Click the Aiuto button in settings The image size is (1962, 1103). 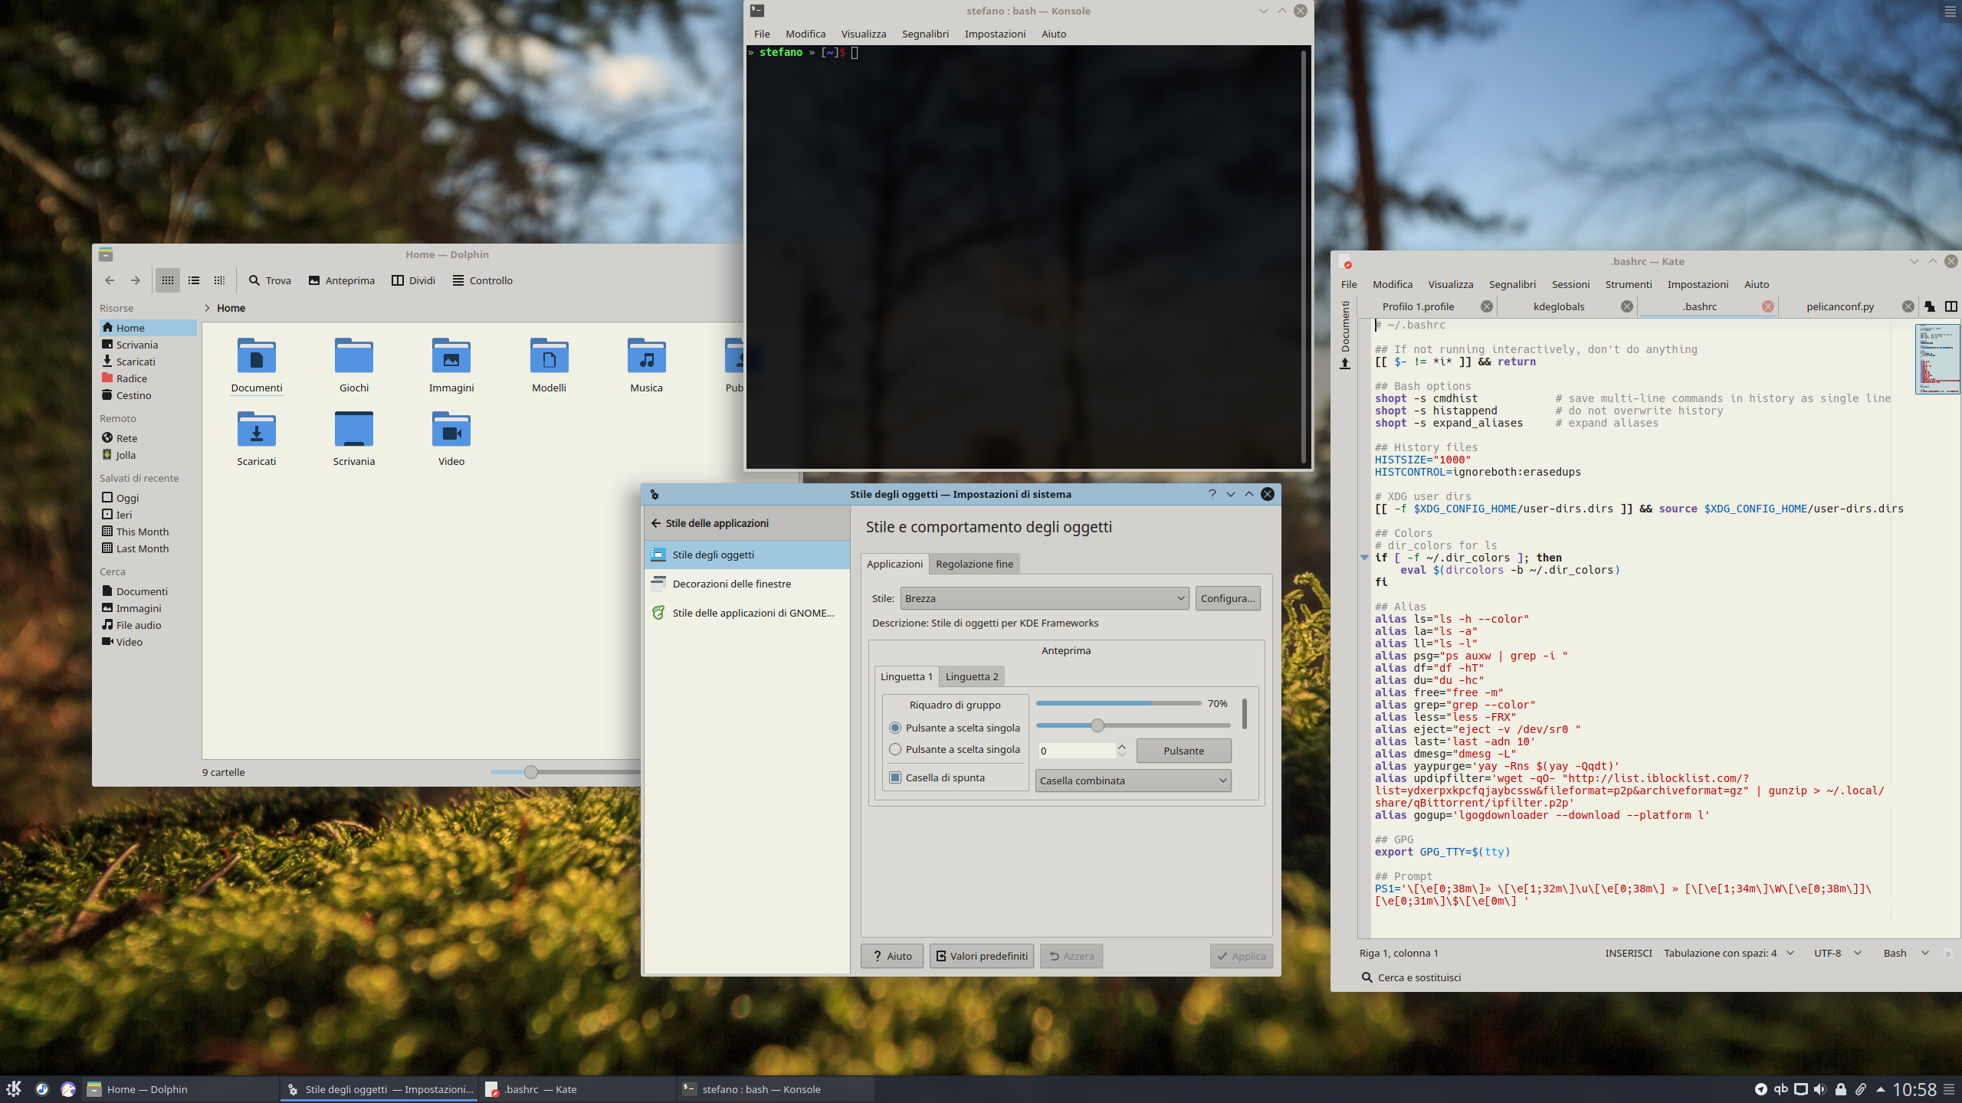point(892,956)
